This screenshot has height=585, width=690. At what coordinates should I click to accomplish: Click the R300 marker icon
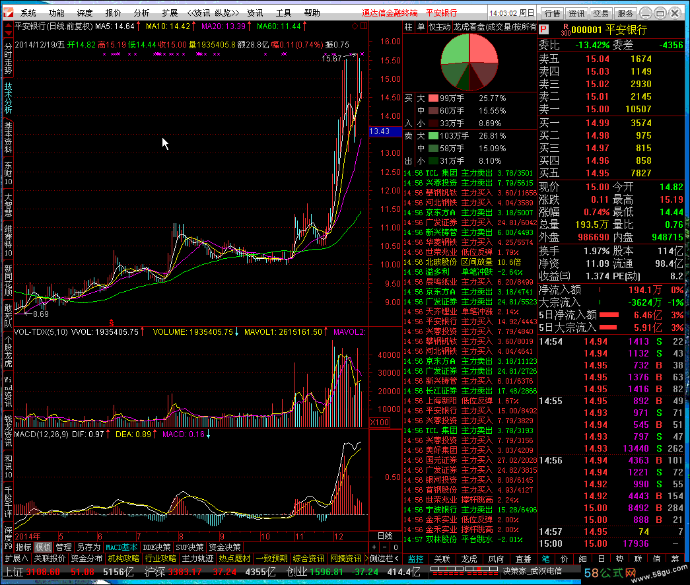[565, 30]
